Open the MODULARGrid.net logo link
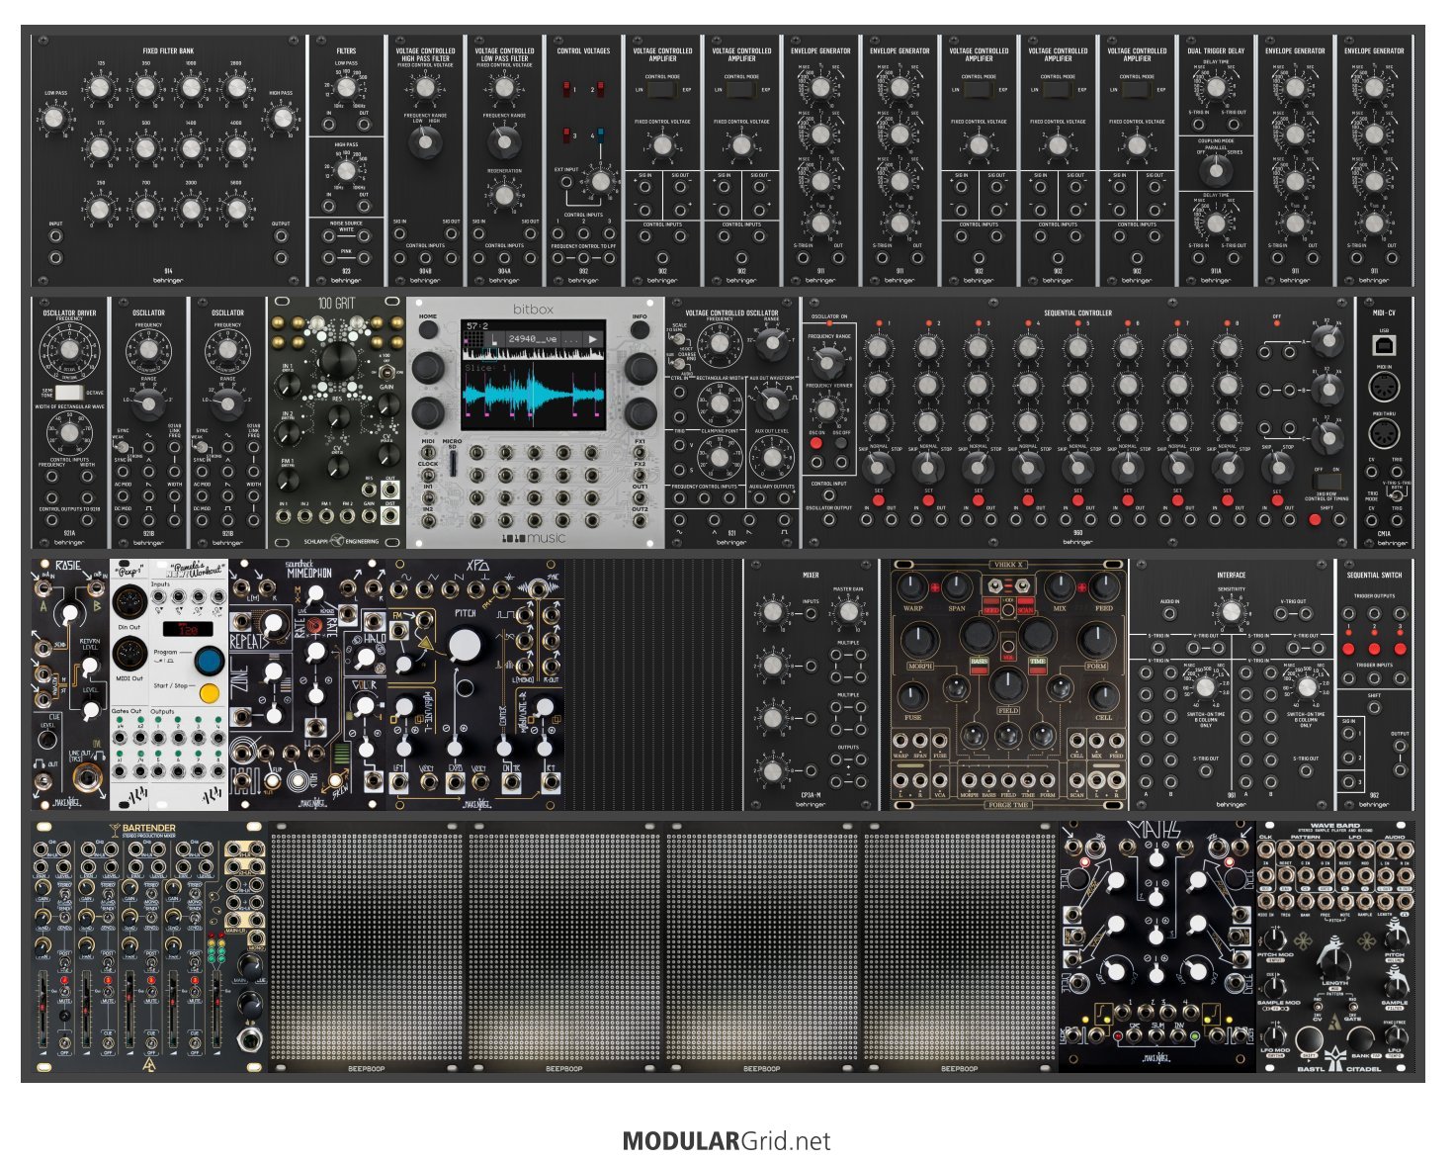Image resolution: width=1455 pixels, height=1162 pixels. coord(727,1141)
